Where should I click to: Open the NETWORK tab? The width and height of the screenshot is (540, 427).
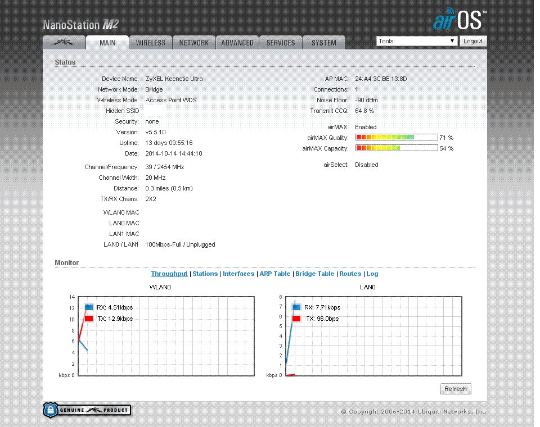pyautogui.click(x=194, y=43)
